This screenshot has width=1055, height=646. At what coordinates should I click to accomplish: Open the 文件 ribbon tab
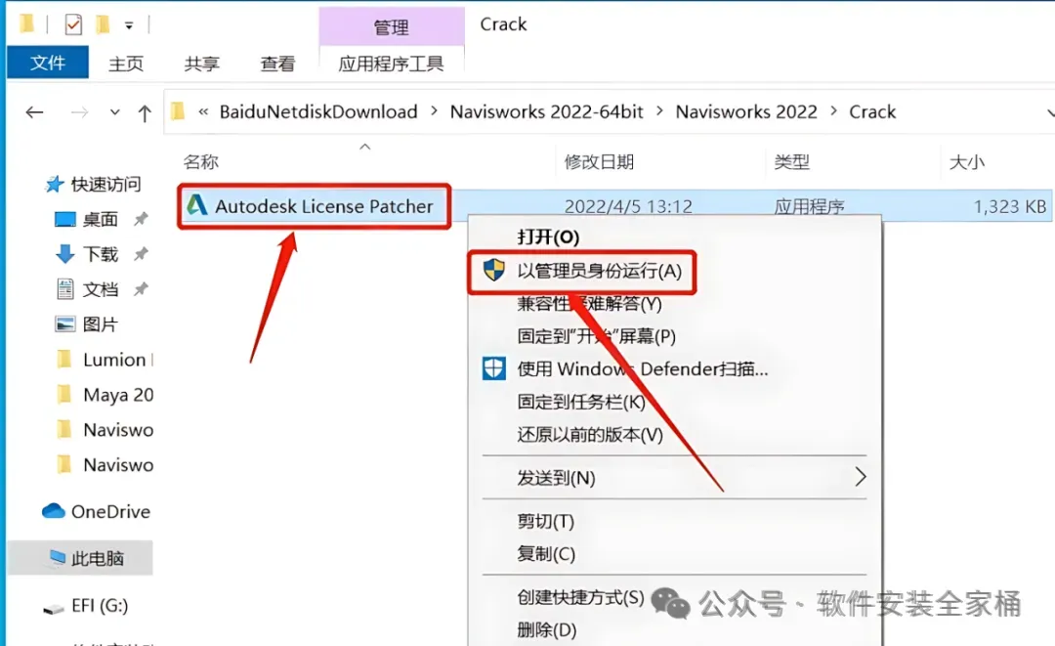click(x=48, y=63)
